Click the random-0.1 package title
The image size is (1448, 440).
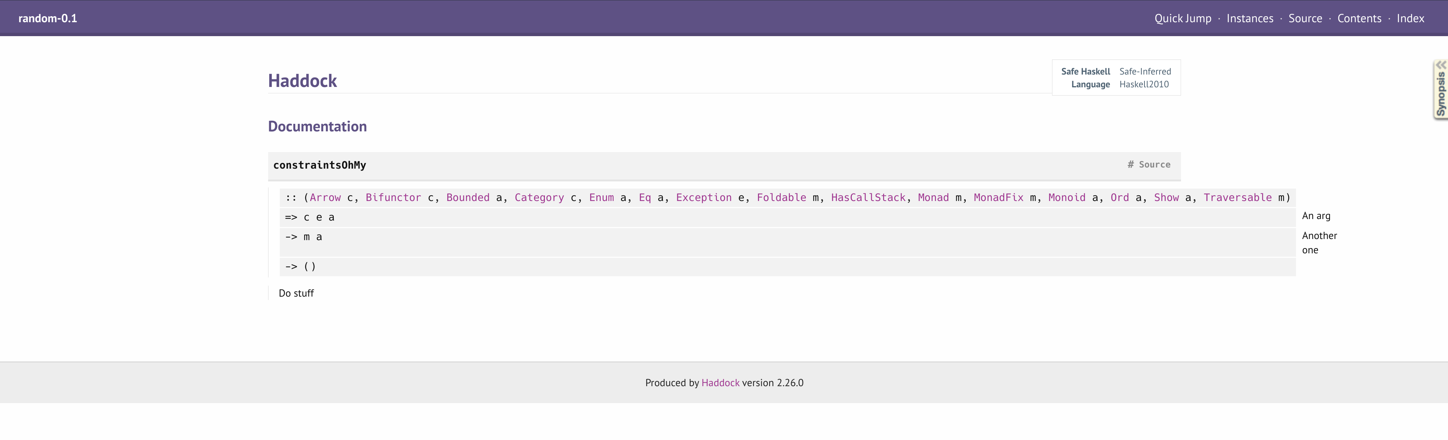click(x=48, y=18)
